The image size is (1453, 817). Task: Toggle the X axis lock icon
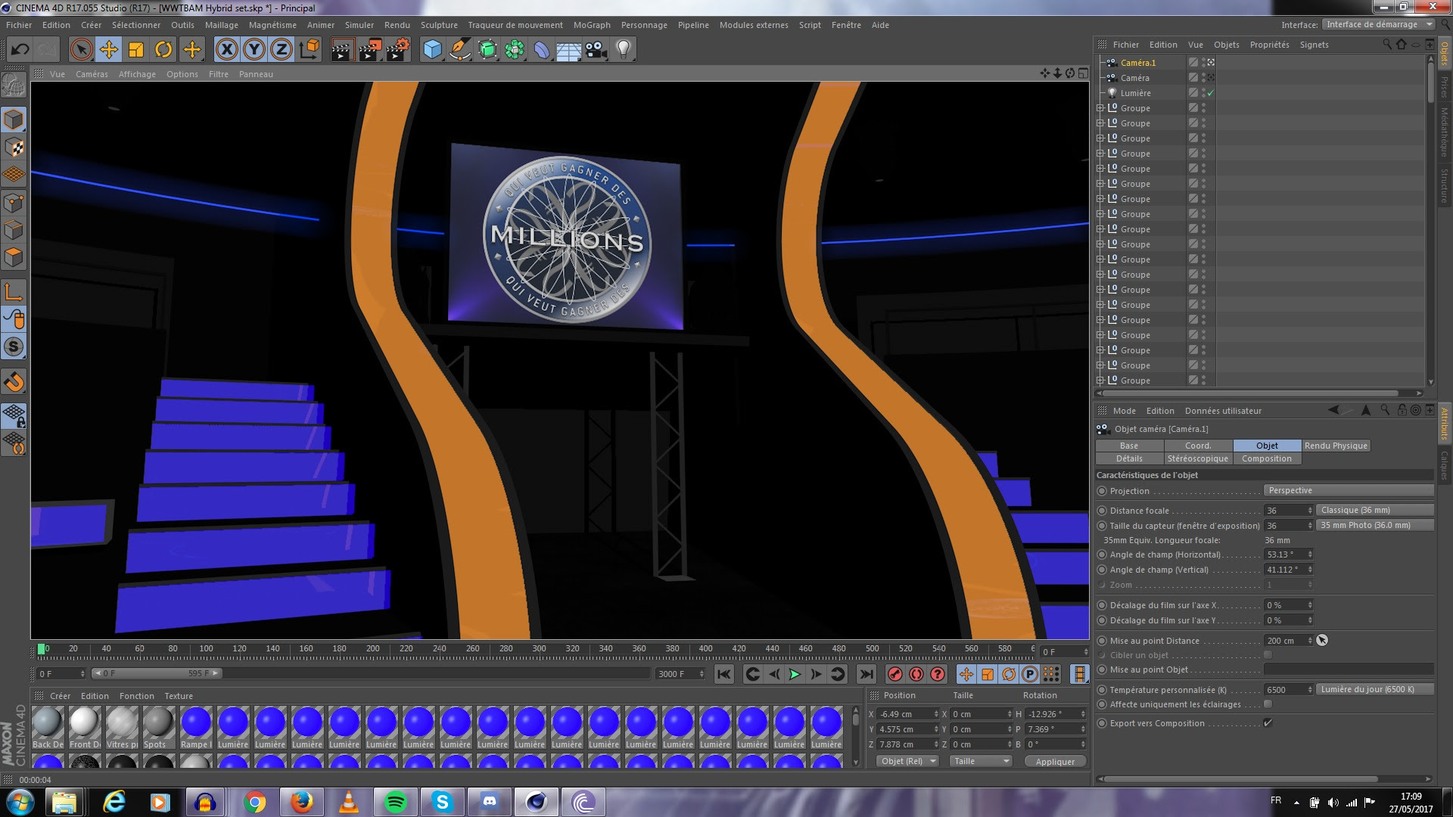[x=226, y=50]
